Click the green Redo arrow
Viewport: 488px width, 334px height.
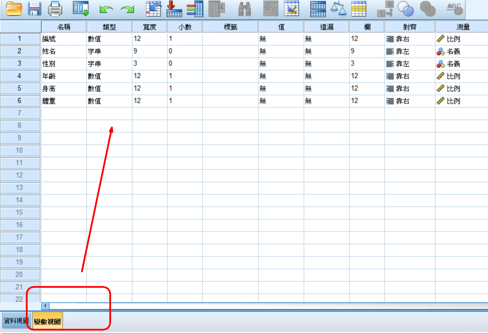point(127,9)
